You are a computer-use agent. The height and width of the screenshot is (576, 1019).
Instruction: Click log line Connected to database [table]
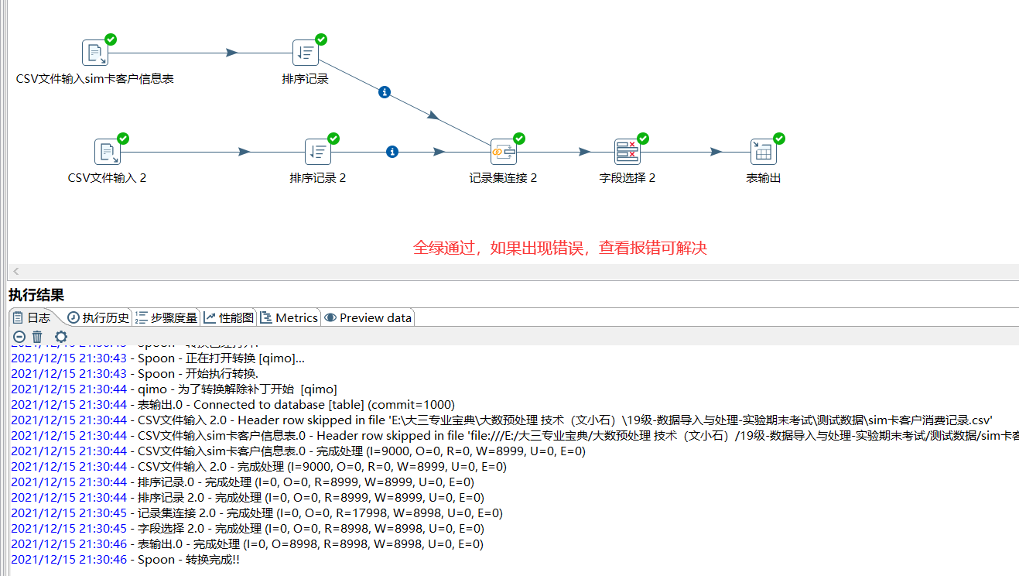233,405
